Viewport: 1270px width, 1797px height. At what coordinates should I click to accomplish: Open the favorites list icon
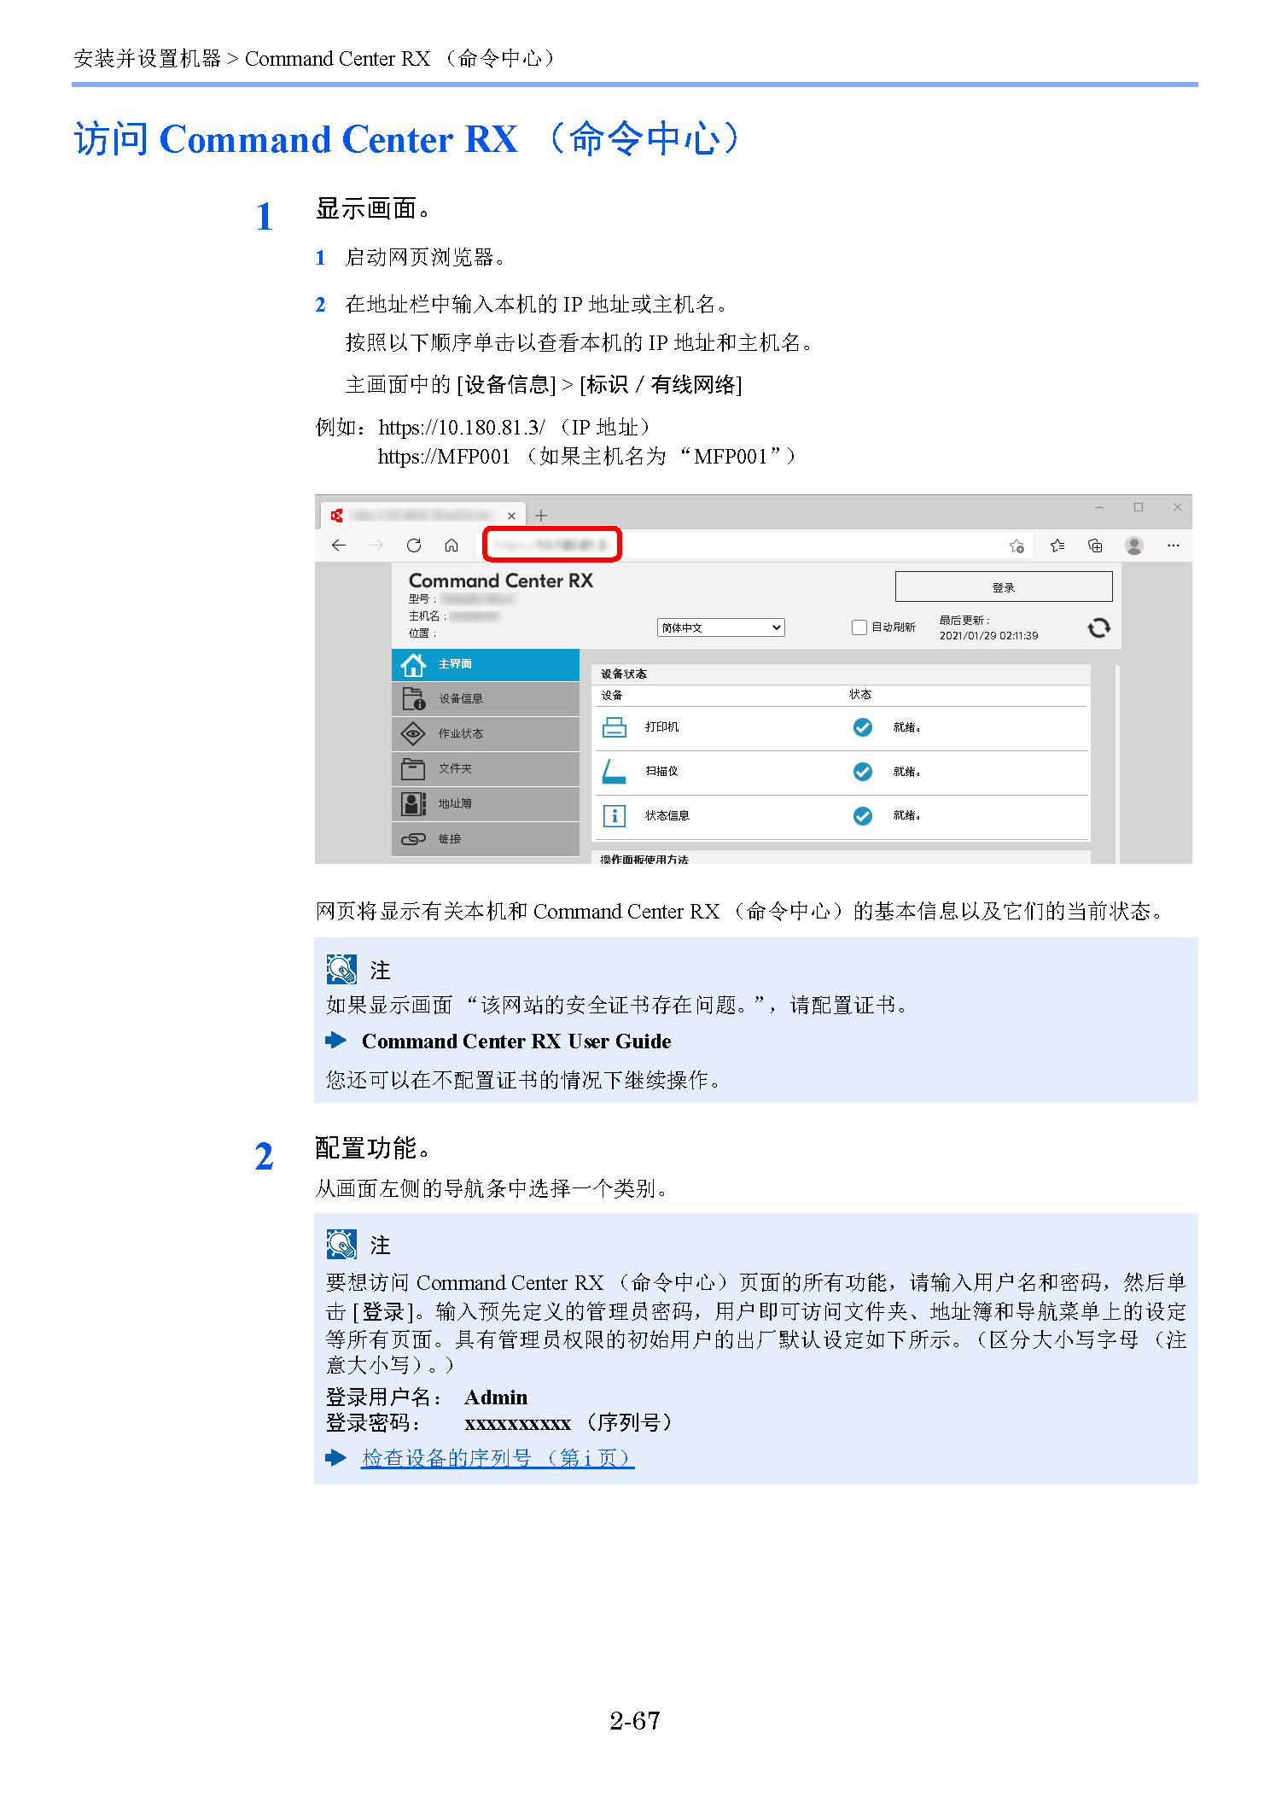pyautogui.click(x=1057, y=545)
